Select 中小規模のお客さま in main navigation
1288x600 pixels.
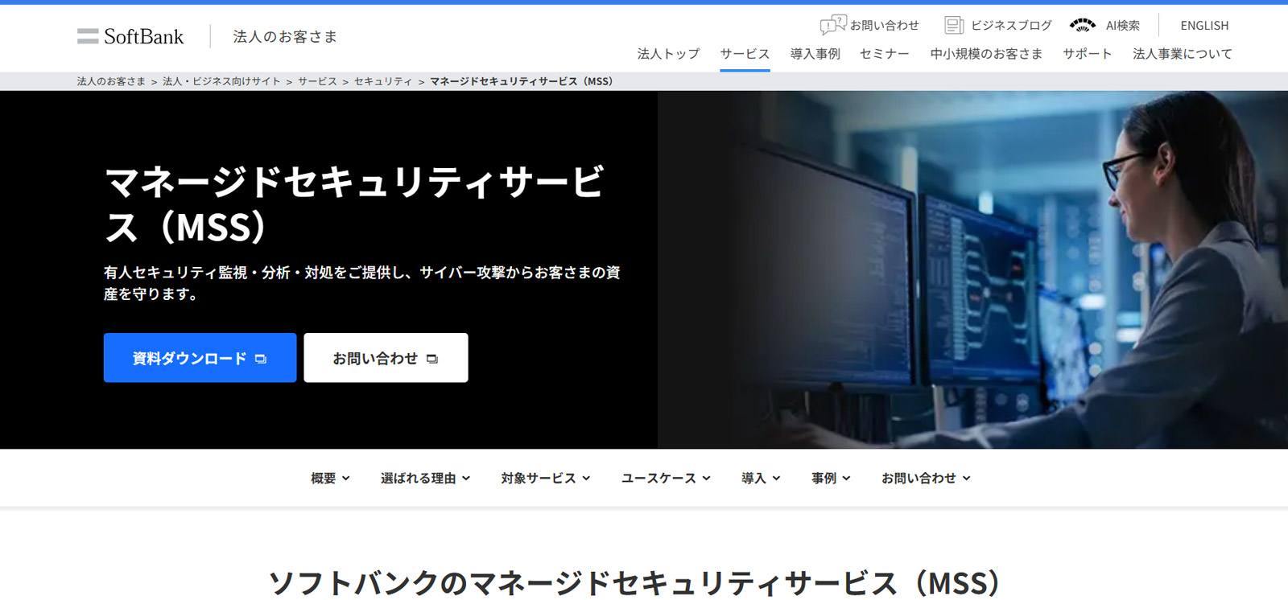pos(986,54)
